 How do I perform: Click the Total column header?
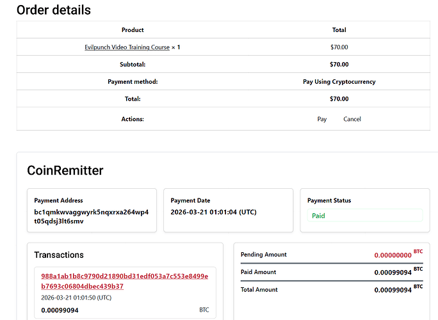pos(339,30)
